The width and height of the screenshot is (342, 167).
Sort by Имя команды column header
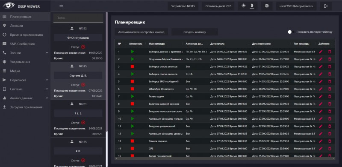tap(157, 44)
